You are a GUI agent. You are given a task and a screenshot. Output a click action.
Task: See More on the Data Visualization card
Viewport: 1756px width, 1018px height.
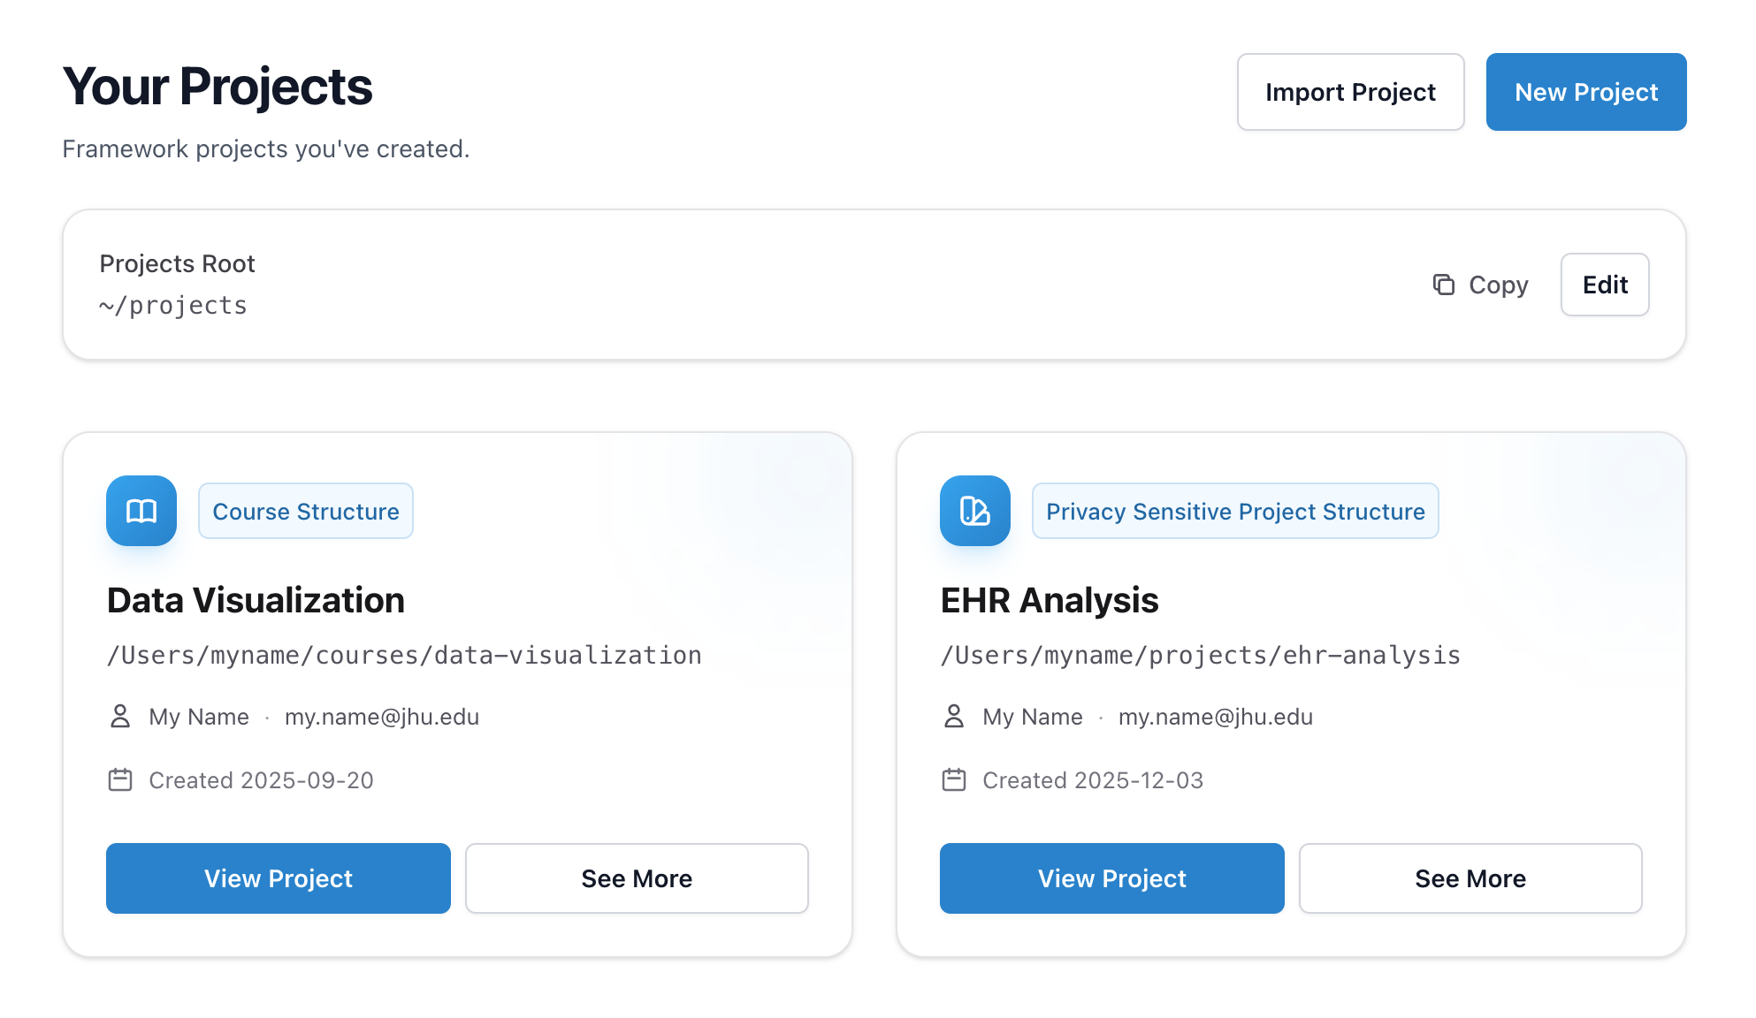(x=637, y=878)
